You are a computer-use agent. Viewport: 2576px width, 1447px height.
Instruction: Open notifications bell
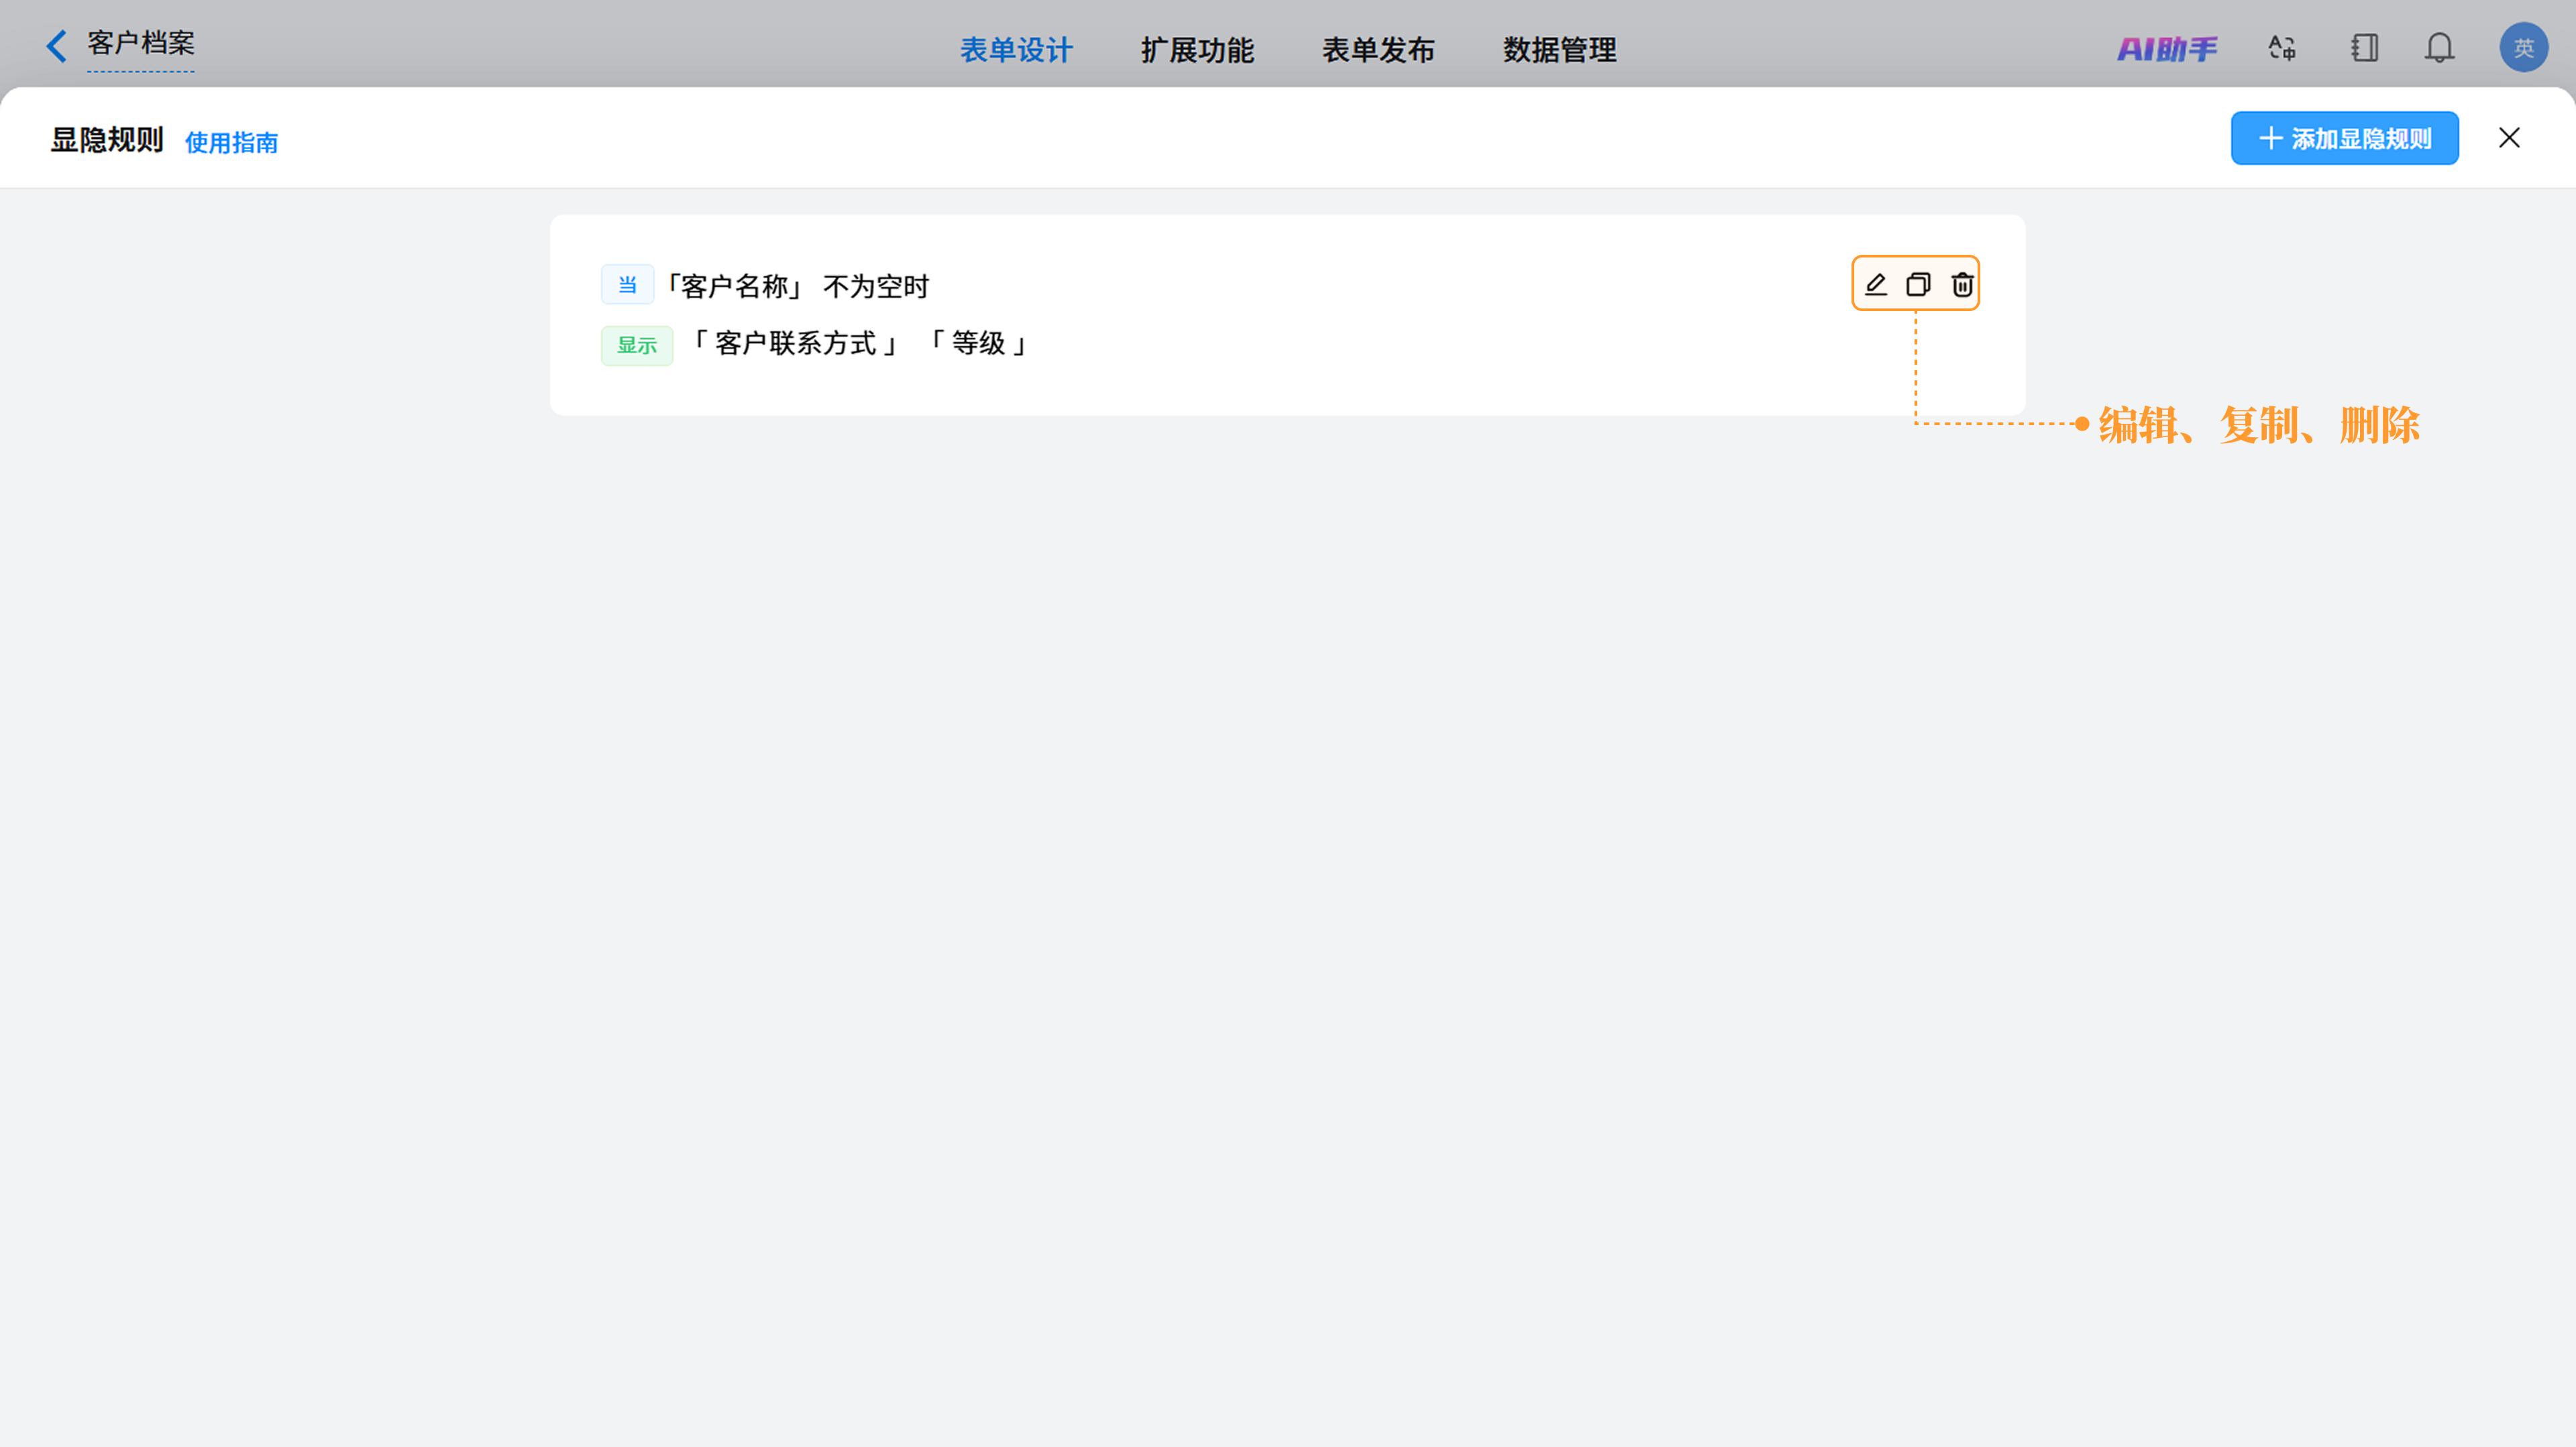(x=2439, y=48)
